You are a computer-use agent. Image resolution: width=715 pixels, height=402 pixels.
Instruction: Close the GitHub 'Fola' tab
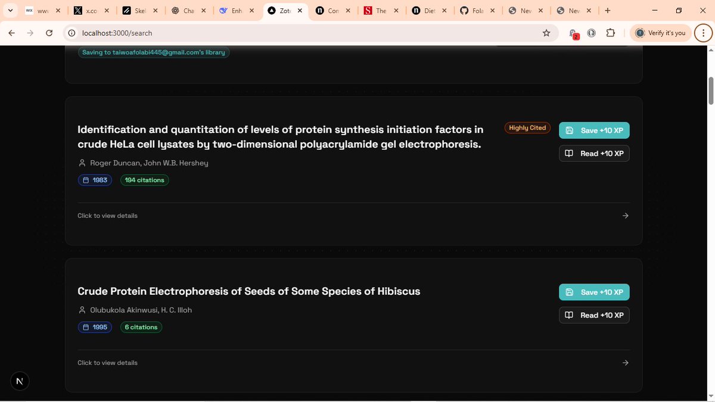tap(493, 11)
